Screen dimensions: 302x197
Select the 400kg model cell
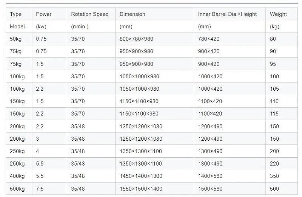click(17, 176)
